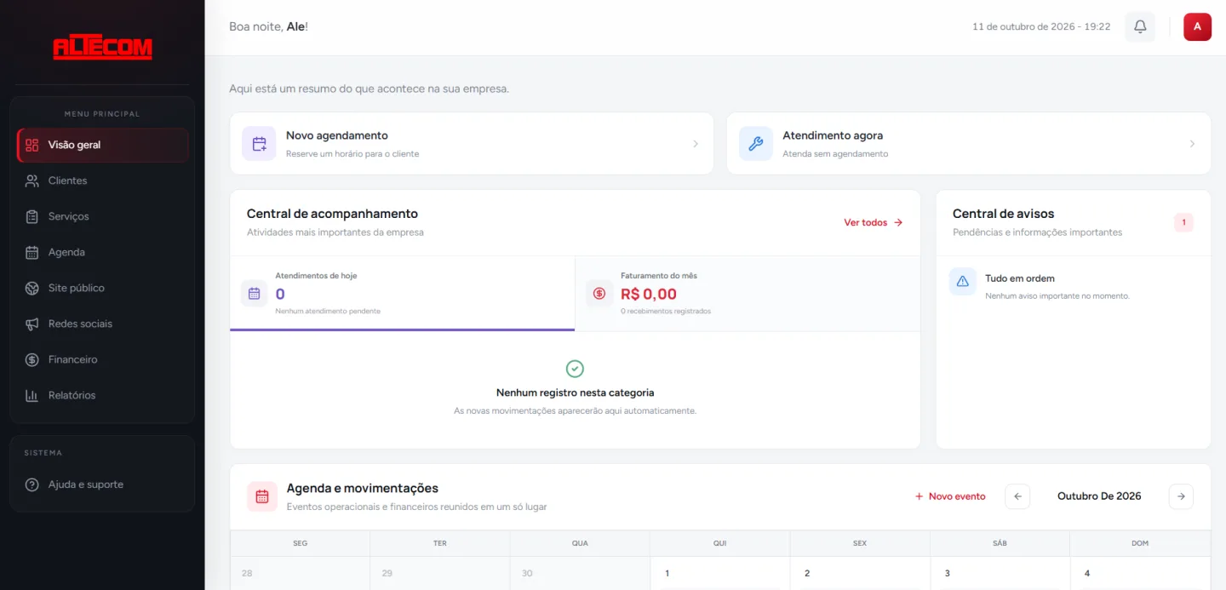1226x590 pixels.
Task: Open Relatórios menu item
Action: pos(102,395)
